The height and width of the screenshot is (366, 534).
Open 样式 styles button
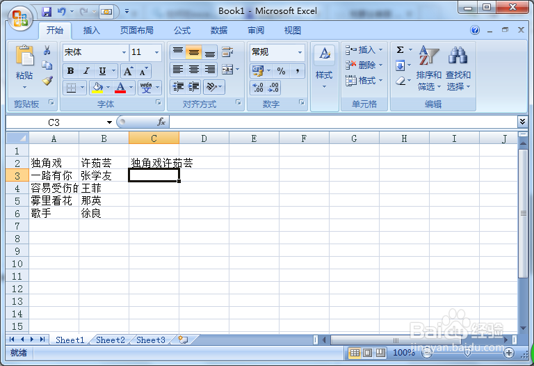324,68
